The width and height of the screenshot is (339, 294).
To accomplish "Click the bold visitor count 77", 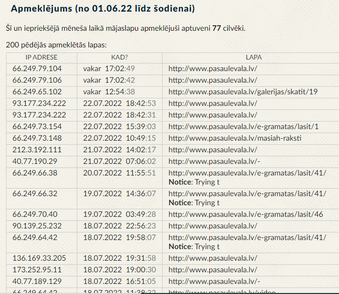I will tap(216, 28).
